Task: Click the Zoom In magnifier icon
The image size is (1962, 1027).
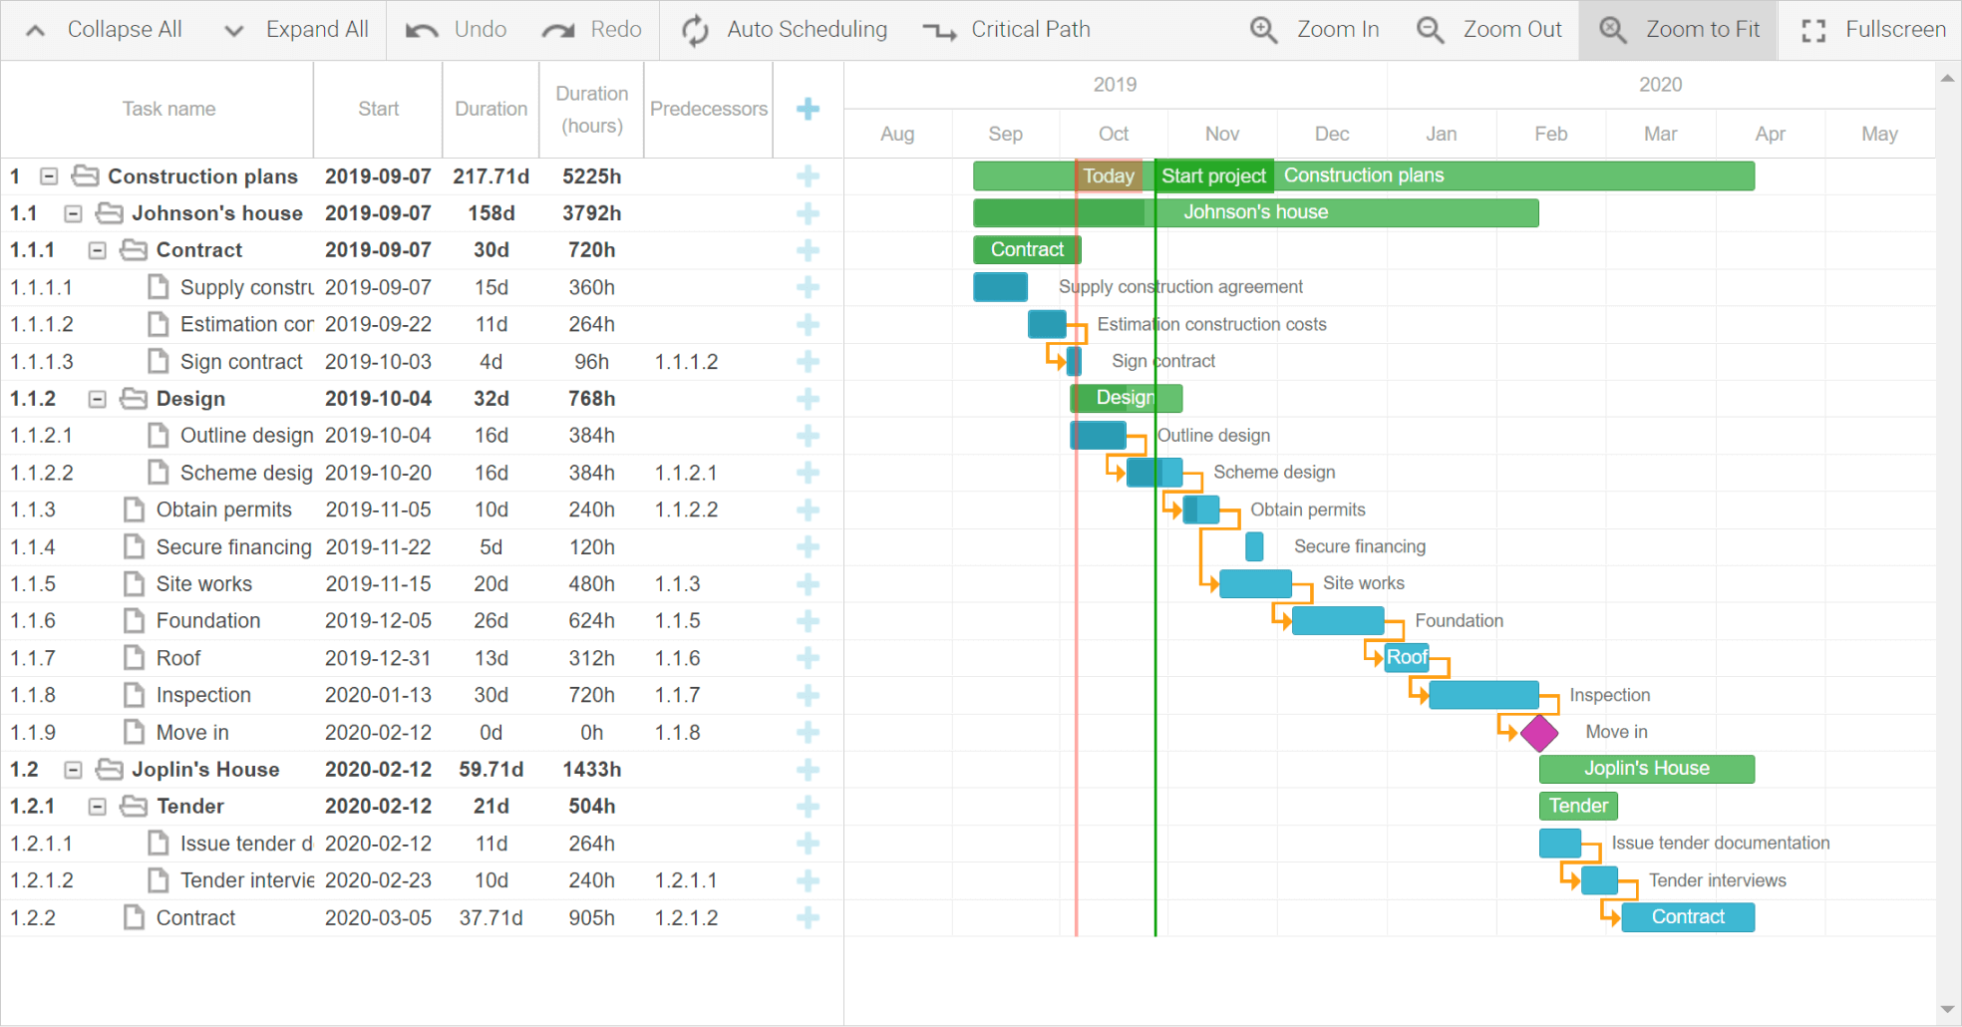Action: click(1263, 29)
